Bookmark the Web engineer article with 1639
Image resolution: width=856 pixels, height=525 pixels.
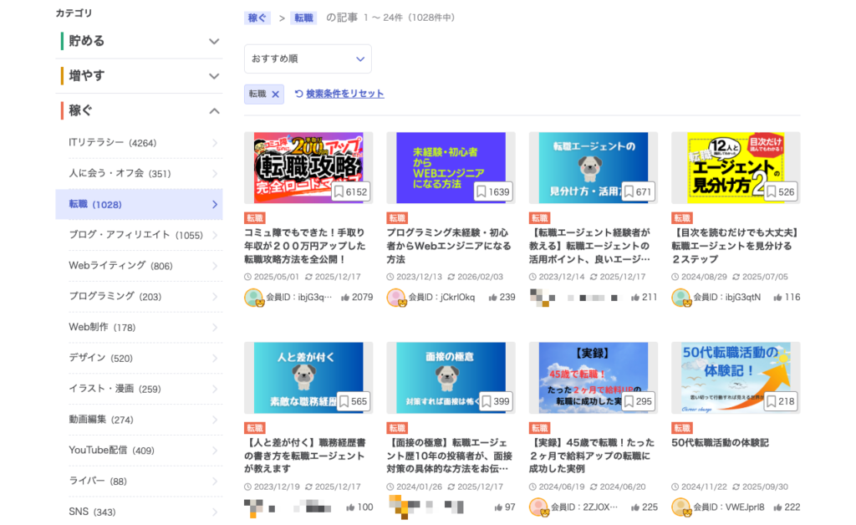tap(481, 192)
